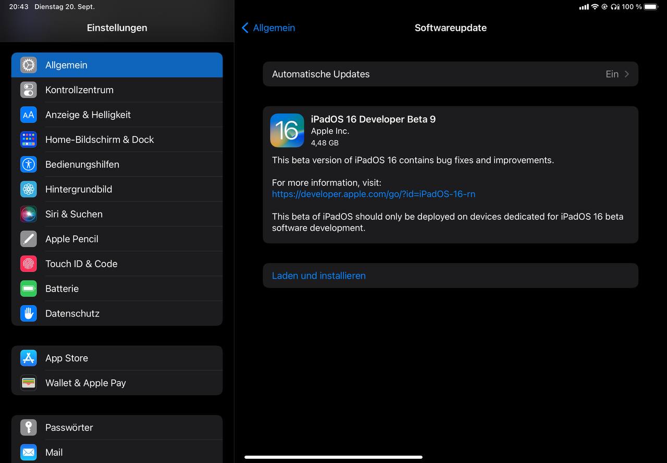667x463 pixels.
Task: Tap the 100 % battery percentage
Action: (632, 7)
